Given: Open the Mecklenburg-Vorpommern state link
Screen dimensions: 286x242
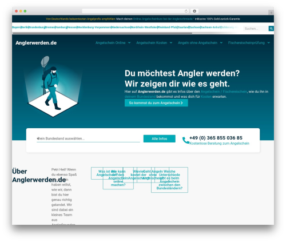Looking at the screenshot, I should [x=94, y=27].
